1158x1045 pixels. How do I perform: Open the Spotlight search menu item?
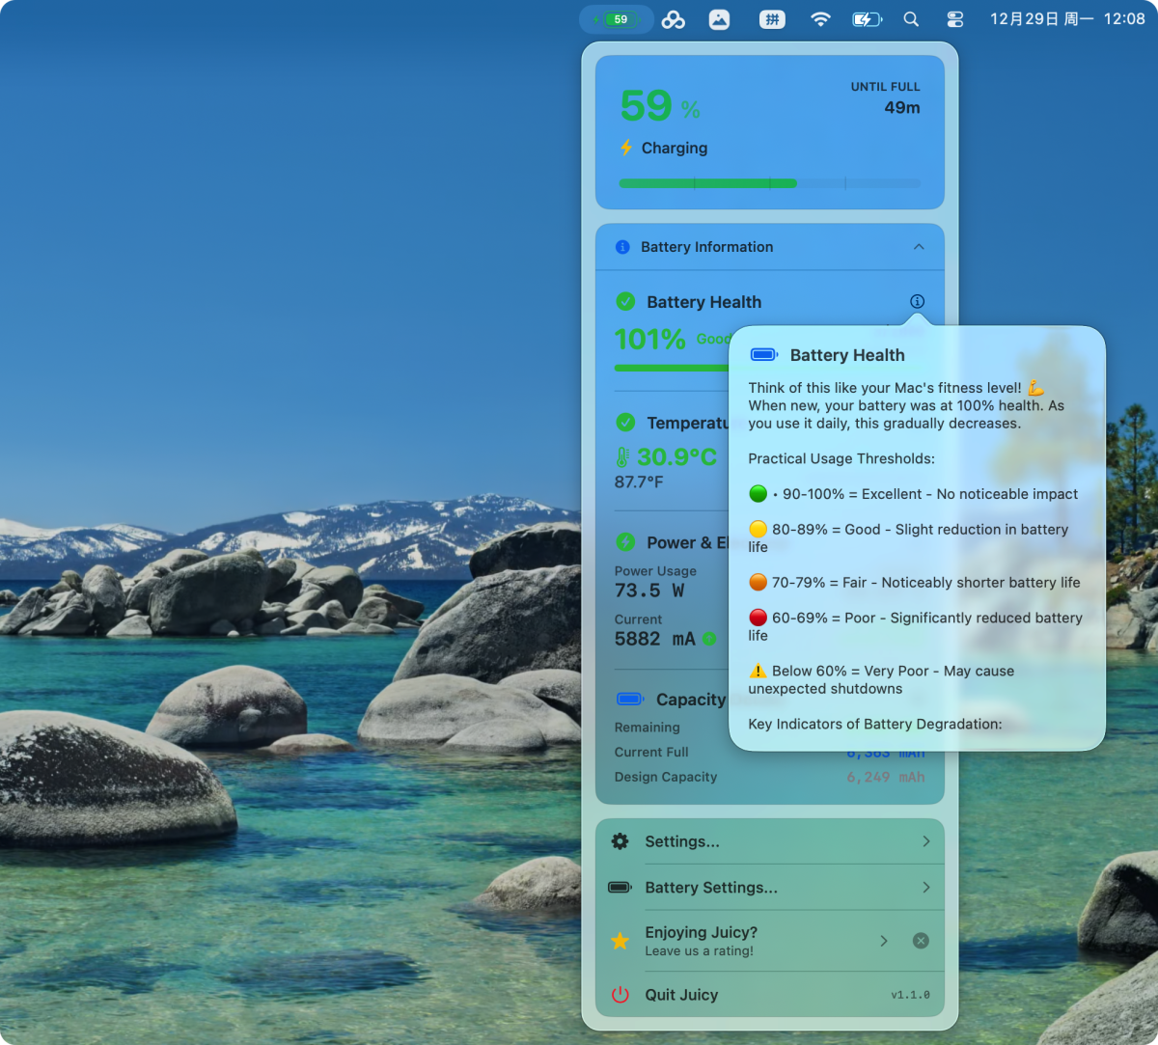click(911, 19)
